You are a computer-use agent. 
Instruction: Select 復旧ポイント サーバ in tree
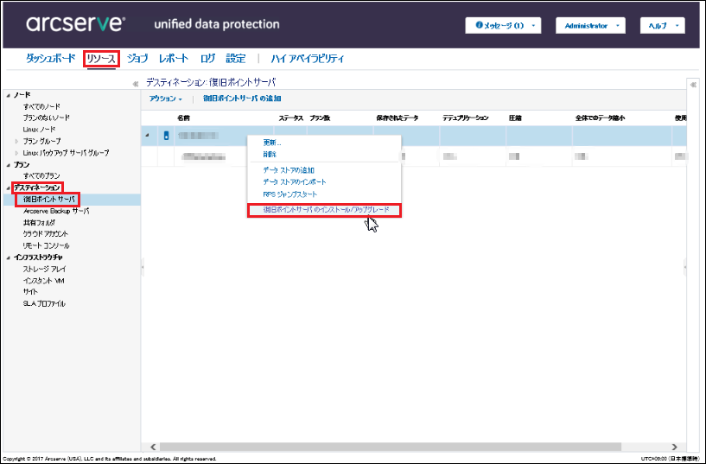[x=48, y=200]
